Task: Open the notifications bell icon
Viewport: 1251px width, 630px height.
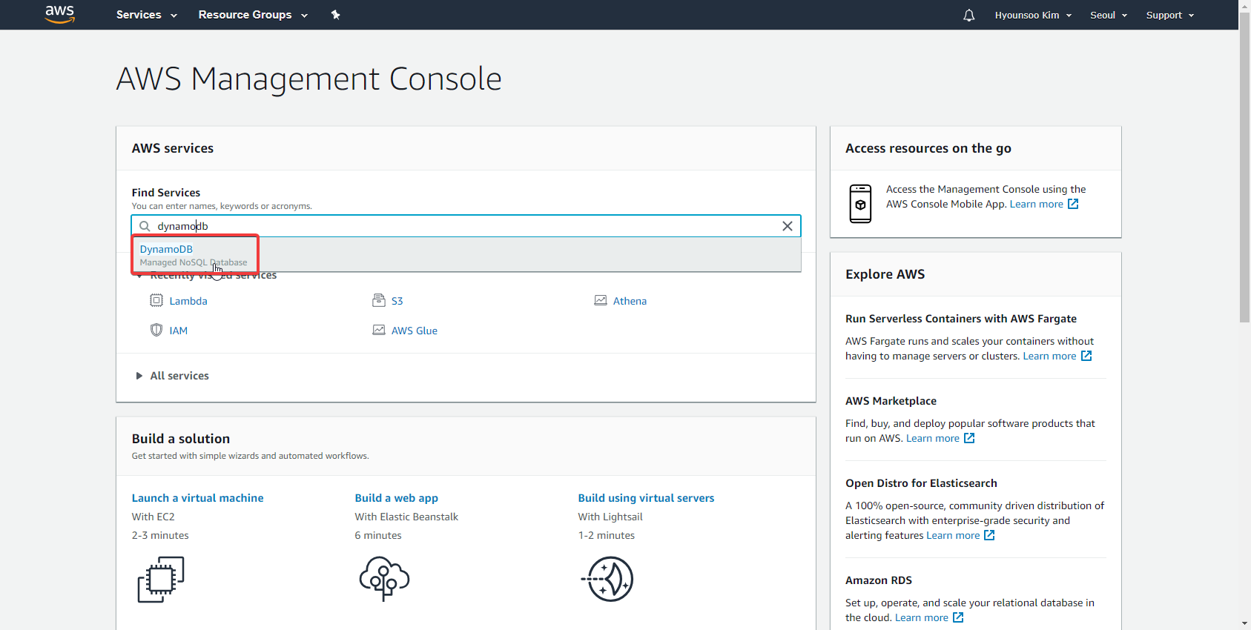Action: click(x=968, y=15)
